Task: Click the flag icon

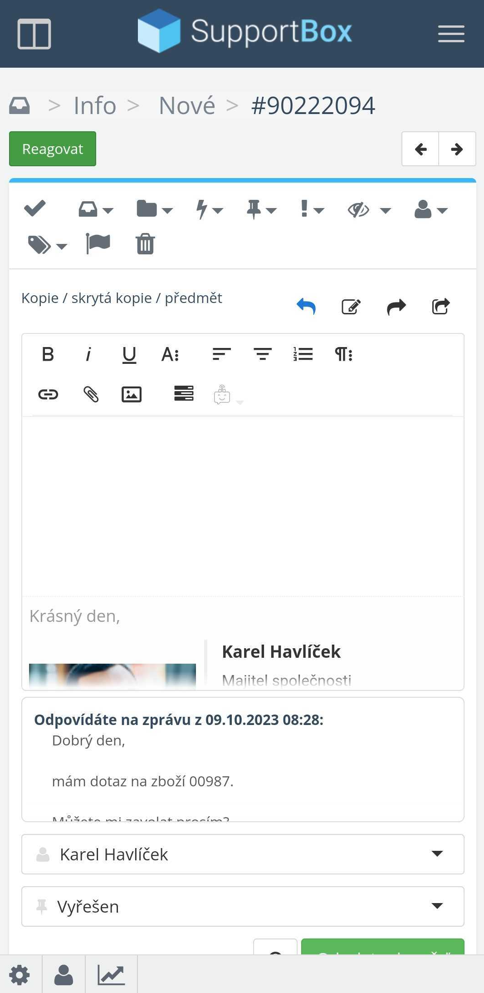Action: (98, 244)
